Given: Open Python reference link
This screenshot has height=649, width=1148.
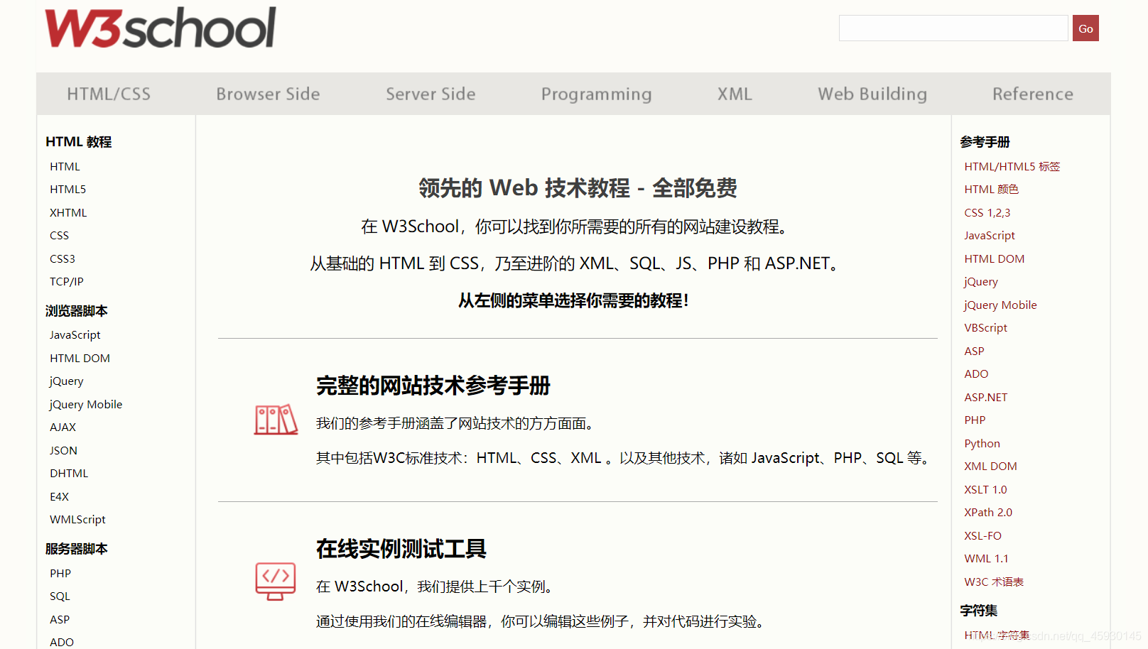Looking at the screenshot, I should click(x=982, y=444).
